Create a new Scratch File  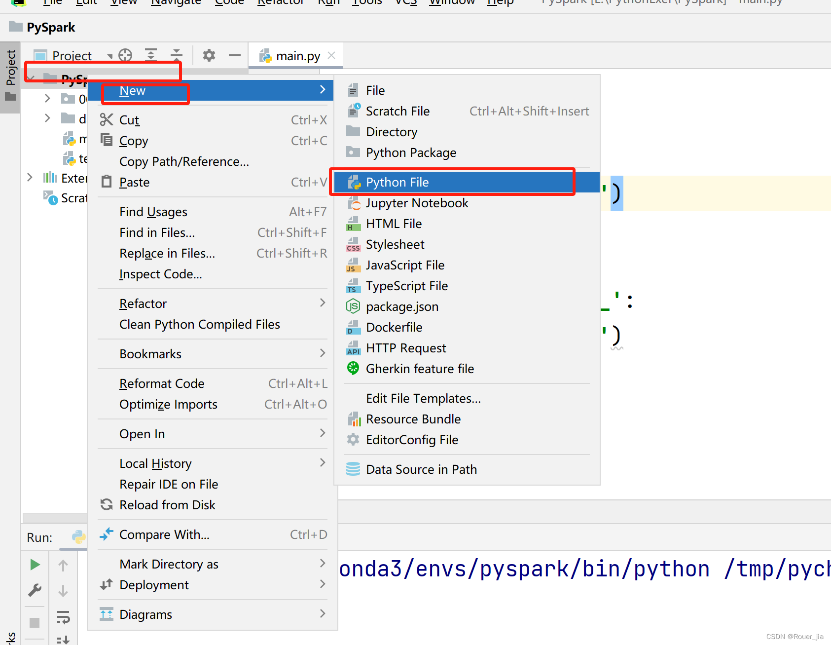(467, 111)
